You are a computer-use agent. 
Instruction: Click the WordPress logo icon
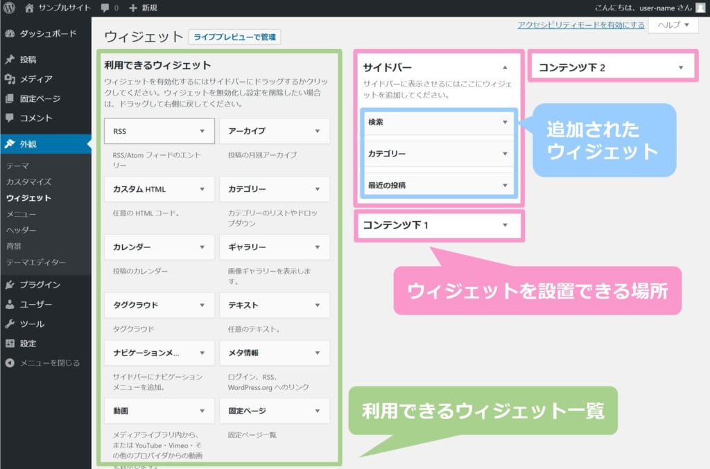tap(10, 8)
